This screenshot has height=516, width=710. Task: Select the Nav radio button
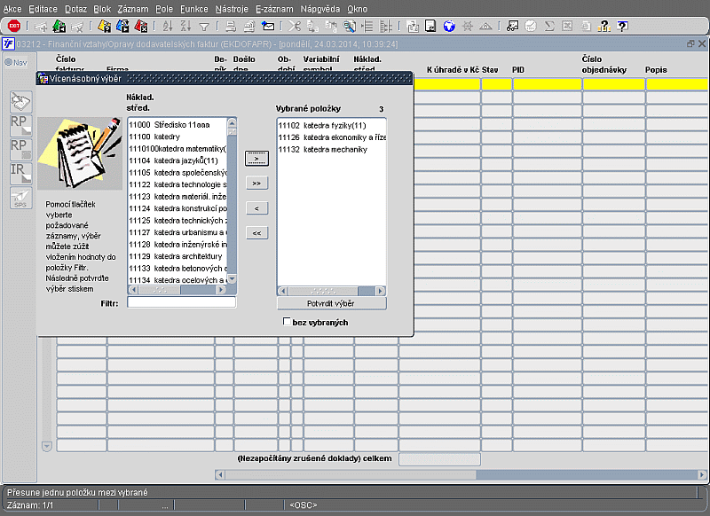point(8,62)
